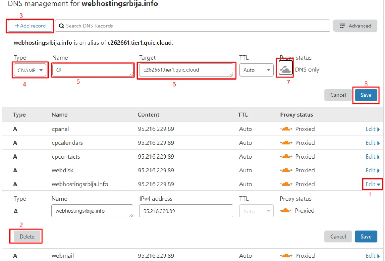Click the Name field containing @
The image size is (385, 261).
tap(93, 70)
